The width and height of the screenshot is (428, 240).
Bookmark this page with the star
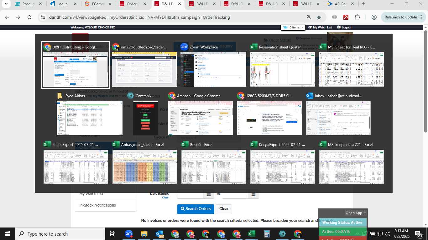[319, 17]
